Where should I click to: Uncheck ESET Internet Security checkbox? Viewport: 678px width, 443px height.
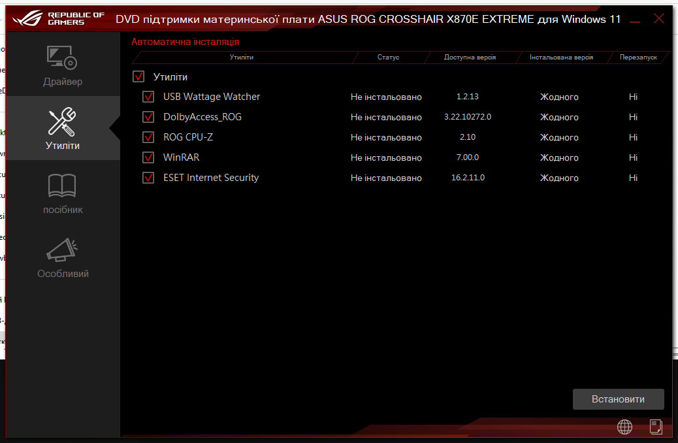coord(148,178)
